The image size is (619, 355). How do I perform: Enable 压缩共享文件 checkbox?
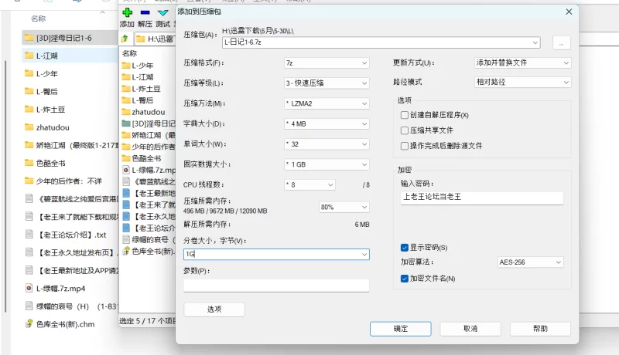point(404,130)
